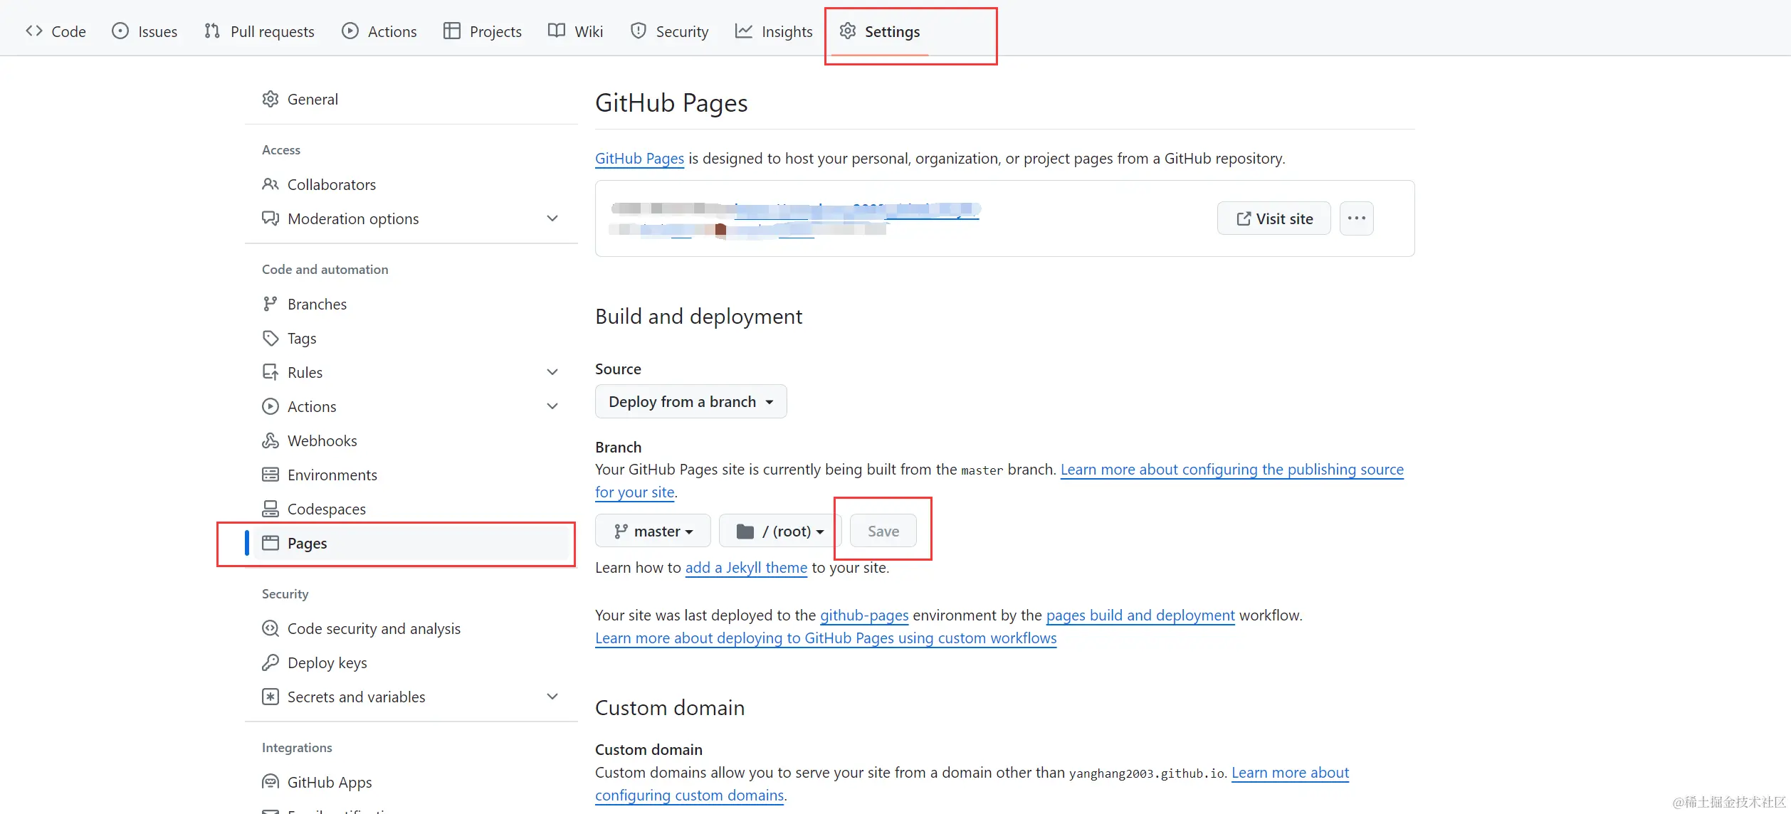Open the master branch selector dropdown

point(653,532)
